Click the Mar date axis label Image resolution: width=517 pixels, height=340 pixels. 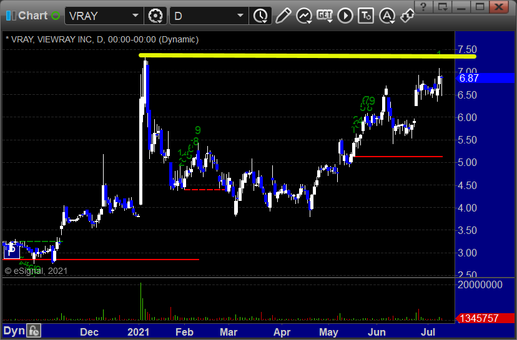(x=229, y=332)
